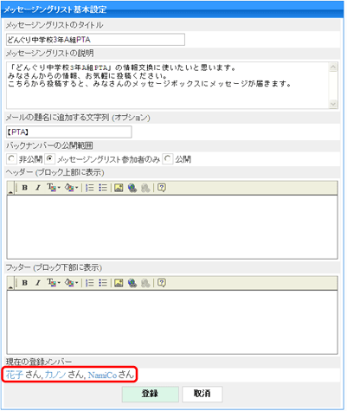Open member link 花子

click(15, 375)
